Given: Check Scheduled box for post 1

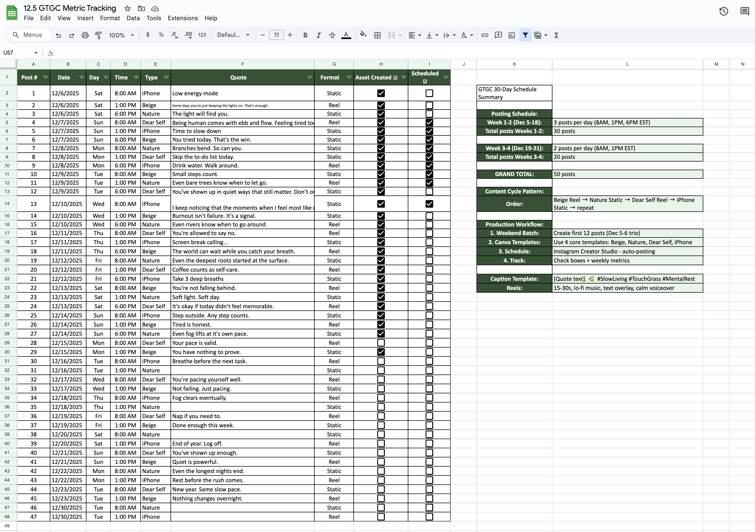Looking at the screenshot, I should point(429,93).
